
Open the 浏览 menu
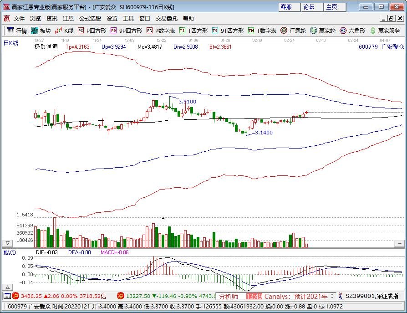click(x=36, y=18)
